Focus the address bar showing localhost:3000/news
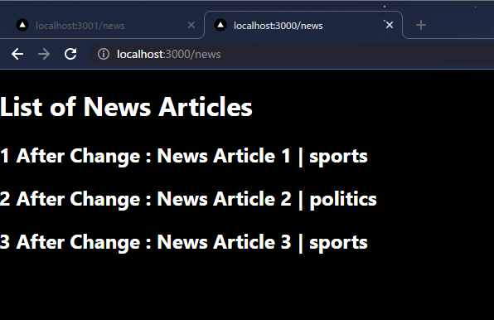This screenshot has width=494, height=320. click(x=292, y=54)
